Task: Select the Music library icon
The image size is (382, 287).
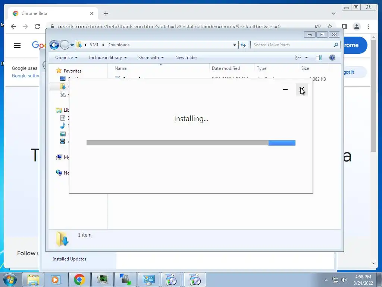Action: [x=63, y=126]
